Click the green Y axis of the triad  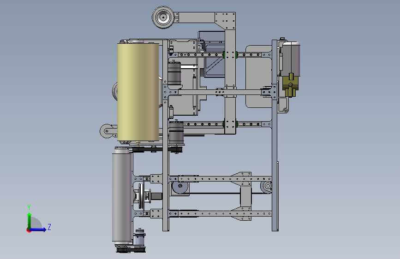30,221
